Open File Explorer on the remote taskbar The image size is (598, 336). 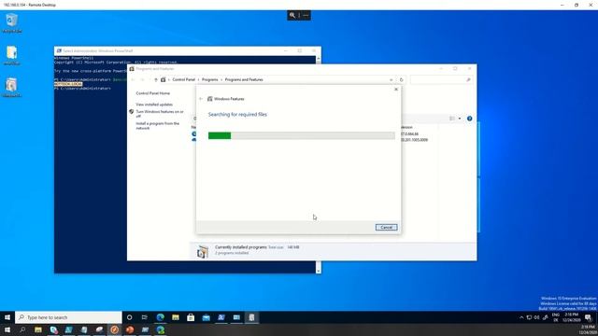point(176,317)
